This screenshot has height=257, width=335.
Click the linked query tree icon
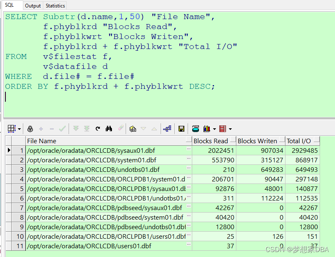[x=167, y=129]
